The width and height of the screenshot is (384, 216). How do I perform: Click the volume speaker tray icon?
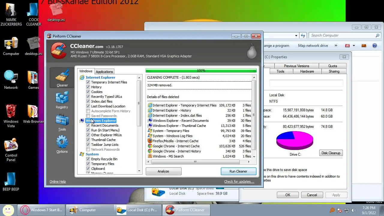[353, 210]
